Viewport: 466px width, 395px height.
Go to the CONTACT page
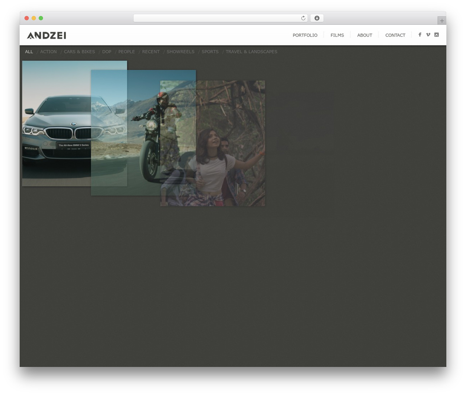(x=395, y=35)
